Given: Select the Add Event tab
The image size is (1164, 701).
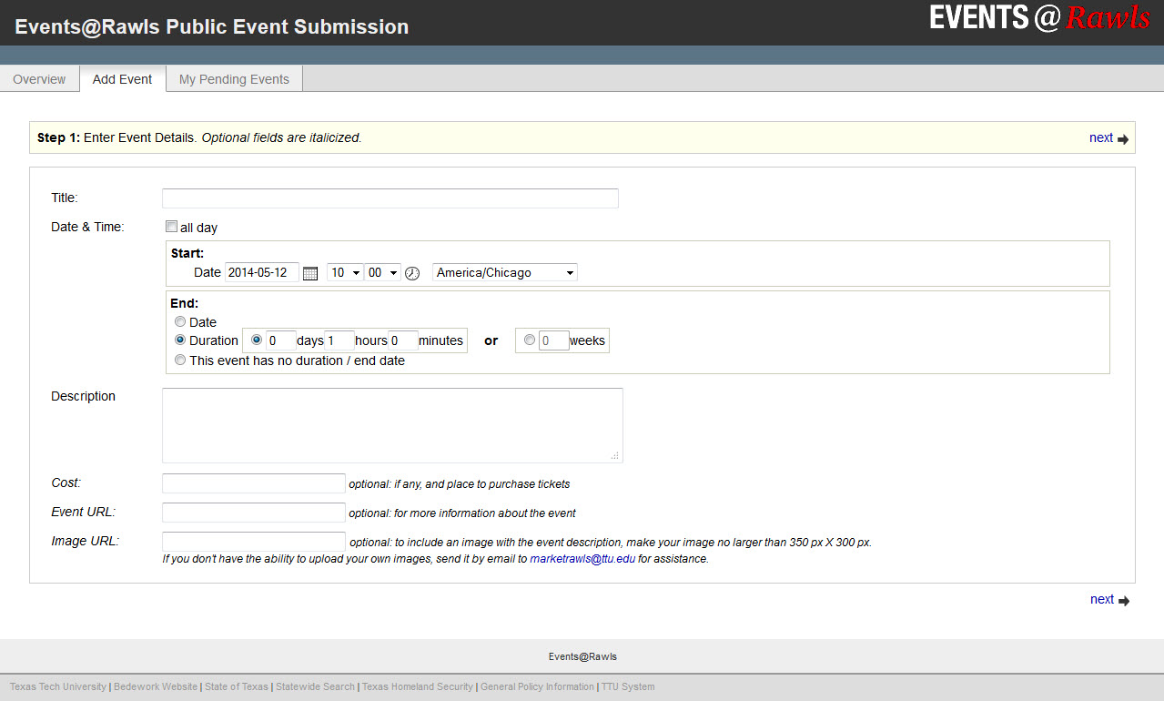Looking at the screenshot, I should pos(123,79).
